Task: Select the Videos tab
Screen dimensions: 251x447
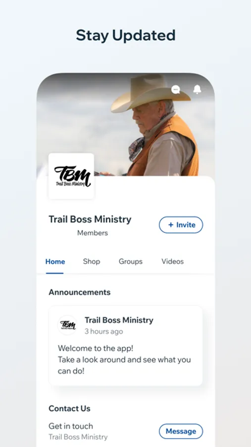Action: tap(173, 261)
